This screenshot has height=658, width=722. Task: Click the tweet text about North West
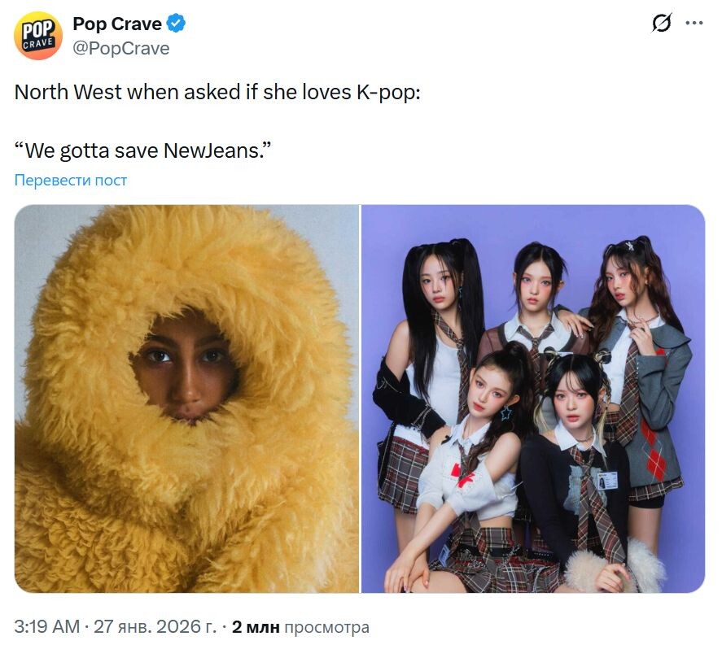coord(217,92)
